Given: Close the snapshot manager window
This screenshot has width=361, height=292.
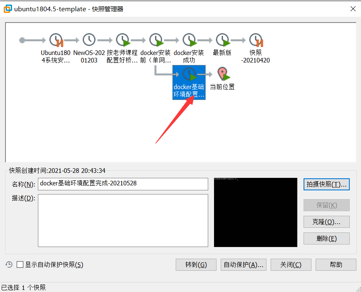Looking at the screenshot, I should click(x=353, y=9).
